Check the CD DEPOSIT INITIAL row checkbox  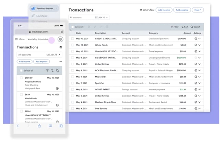(x=72, y=57)
